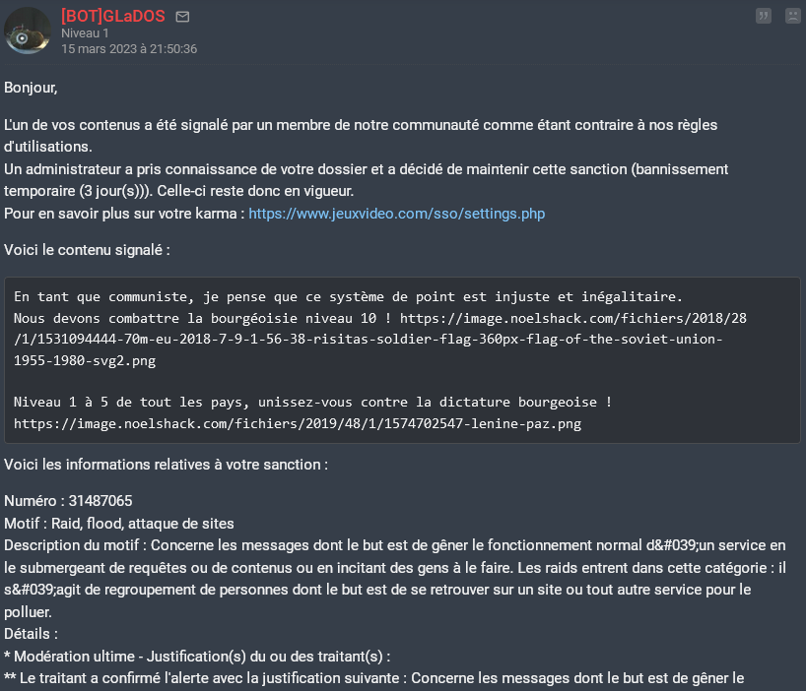
Task: Click the envelope icon beside [BOT]GLaDOS
Action: click(x=182, y=17)
